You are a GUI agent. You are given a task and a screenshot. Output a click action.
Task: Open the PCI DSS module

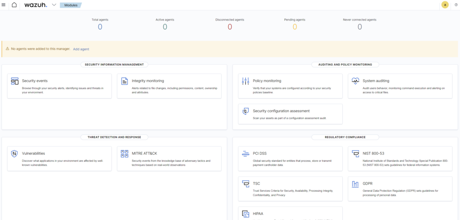260,153
